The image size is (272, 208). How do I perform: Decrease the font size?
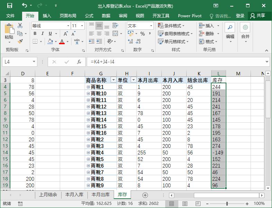pos(73,34)
